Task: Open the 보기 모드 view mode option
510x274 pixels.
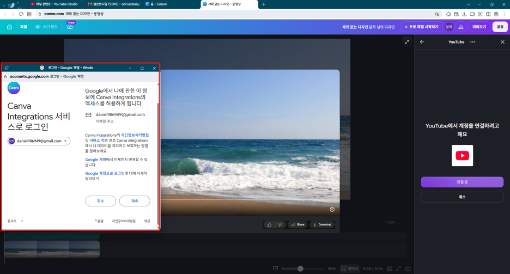Action: coord(46,27)
